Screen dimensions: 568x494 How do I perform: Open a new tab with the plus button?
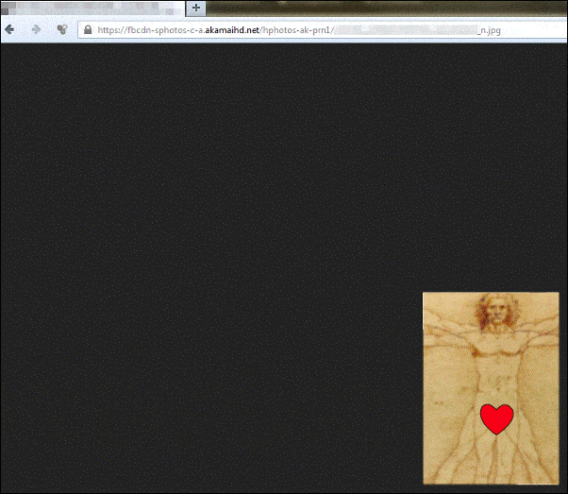pyautogui.click(x=196, y=8)
